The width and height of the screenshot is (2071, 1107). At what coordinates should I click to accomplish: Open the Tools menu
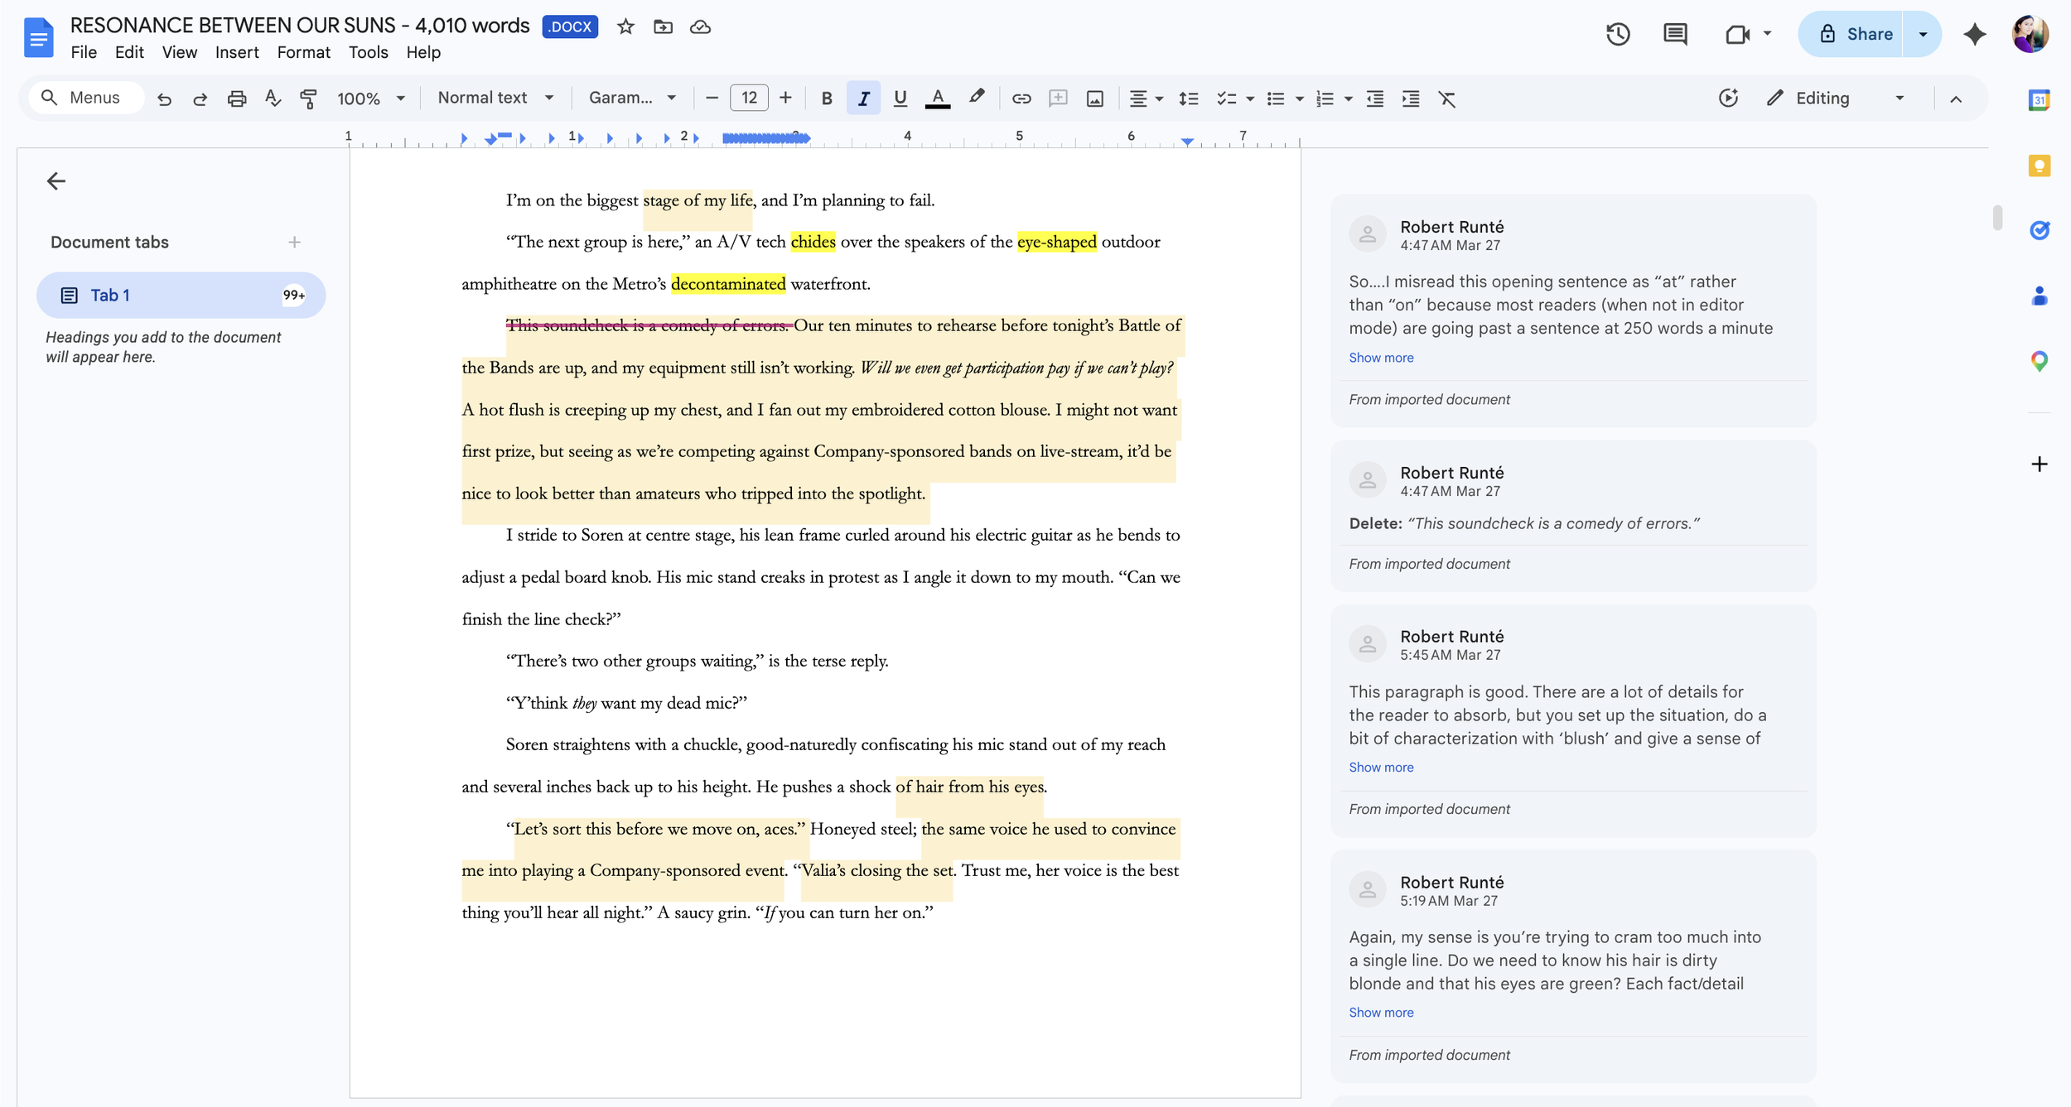coord(368,52)
